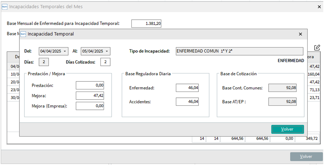Click the teal Volver button in the dialog
324x165 pixels.
point(287,129)
